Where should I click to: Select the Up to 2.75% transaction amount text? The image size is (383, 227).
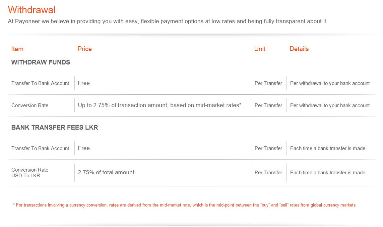159,105
